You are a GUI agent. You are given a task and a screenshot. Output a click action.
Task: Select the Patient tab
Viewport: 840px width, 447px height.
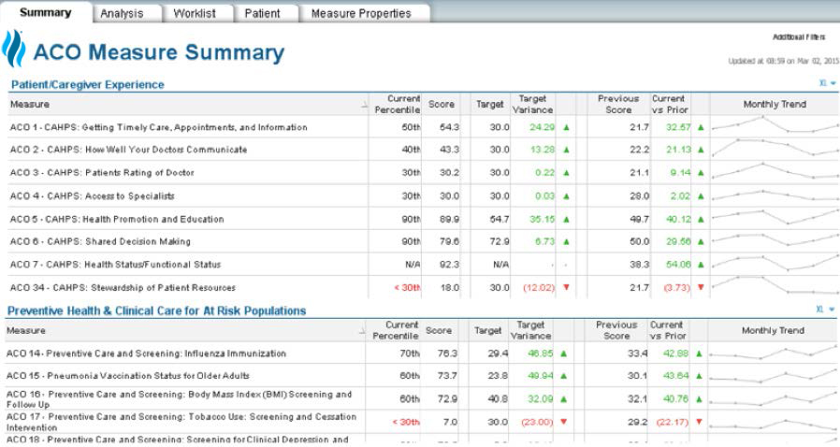(x=262, y=13)
